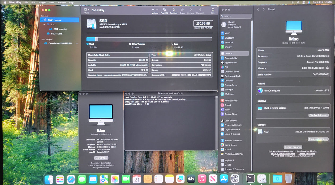Click the System Settings search field
Viewport: 335px width, 185px height.
coord(236,16)
